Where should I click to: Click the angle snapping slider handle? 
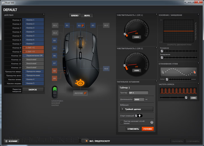click(167, 79)
